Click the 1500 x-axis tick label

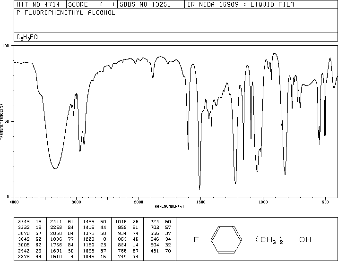[x=201, y=202]
